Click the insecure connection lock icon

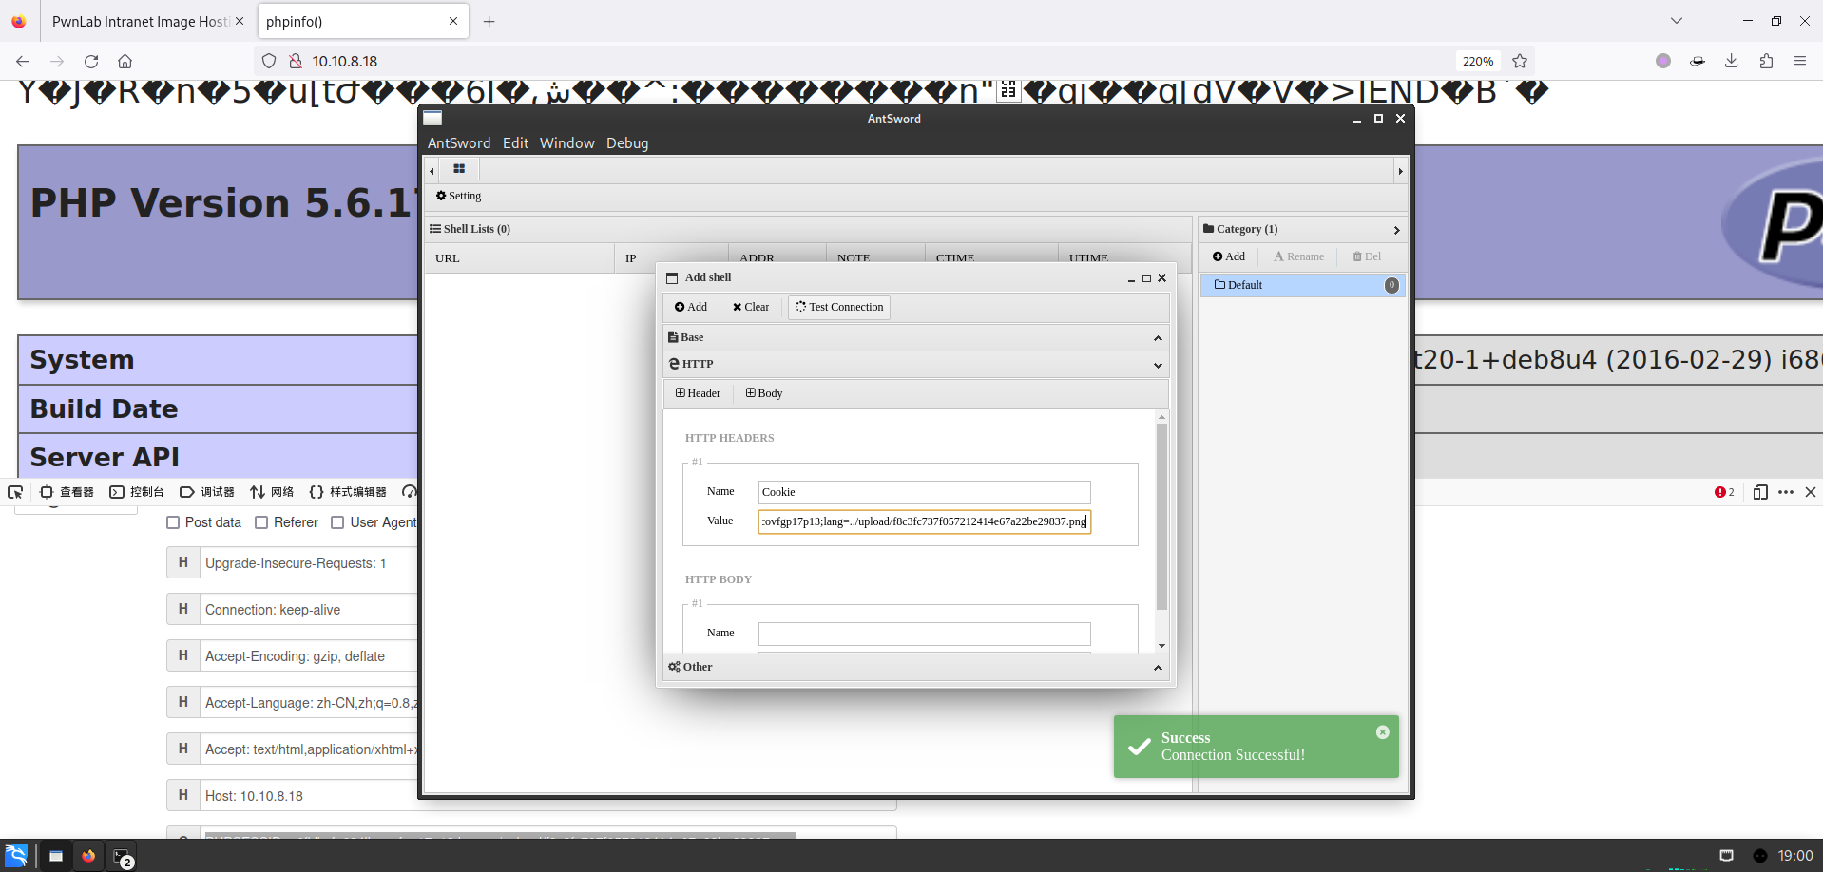coord(296,61)
